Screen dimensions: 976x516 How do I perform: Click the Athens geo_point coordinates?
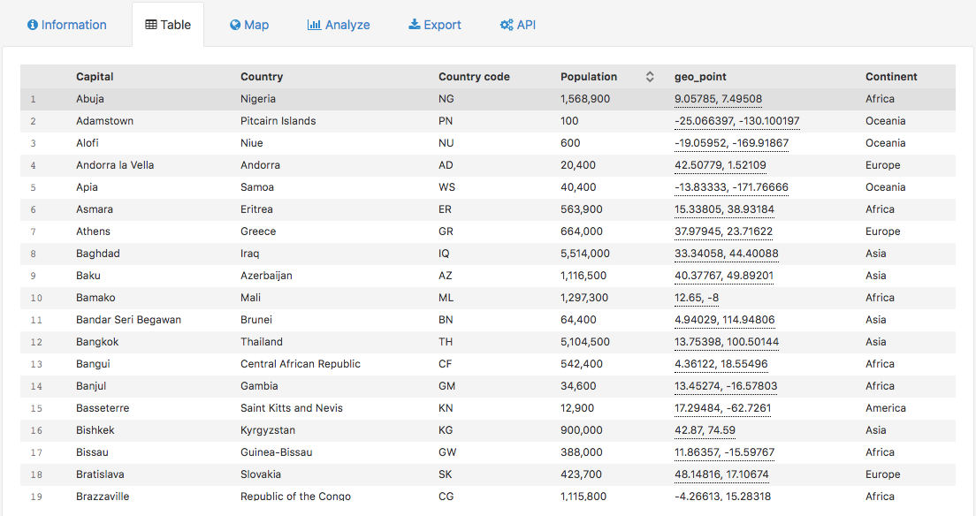pos(723,231)
